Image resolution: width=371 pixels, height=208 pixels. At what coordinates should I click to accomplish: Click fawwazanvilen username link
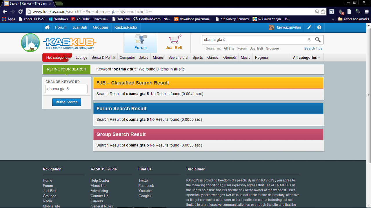pyautogui.click(x=289, y=27)
